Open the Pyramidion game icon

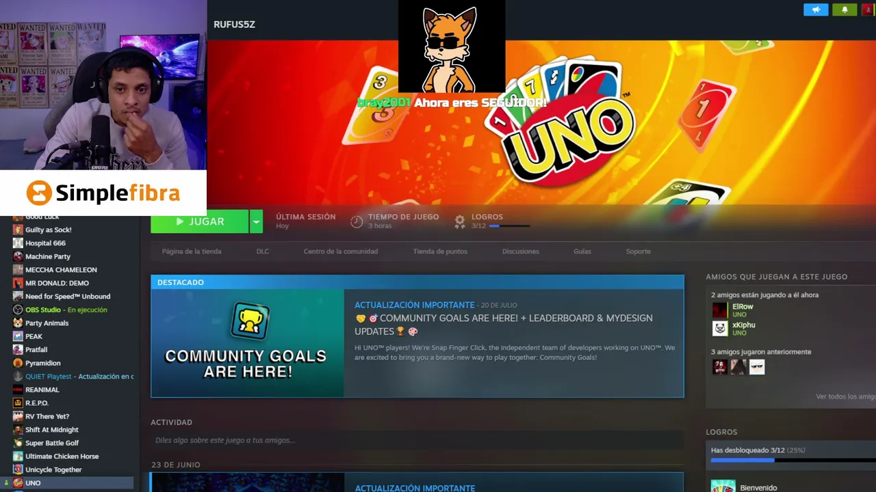pyautogui.click(x=18, y=363)
